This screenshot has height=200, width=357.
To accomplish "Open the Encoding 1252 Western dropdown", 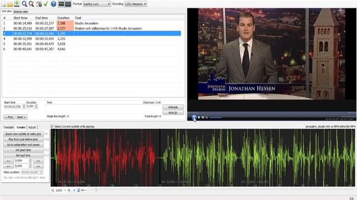I will 136,4.
